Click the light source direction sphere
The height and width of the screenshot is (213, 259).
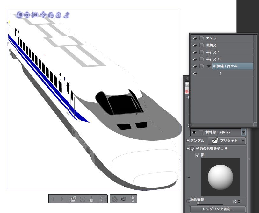(x=220, y=177)
